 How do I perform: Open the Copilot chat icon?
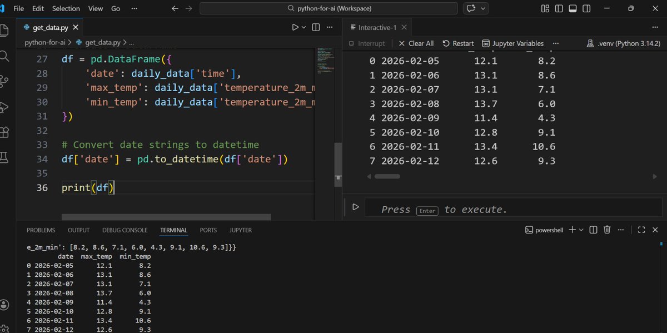(x=472, y=8)
